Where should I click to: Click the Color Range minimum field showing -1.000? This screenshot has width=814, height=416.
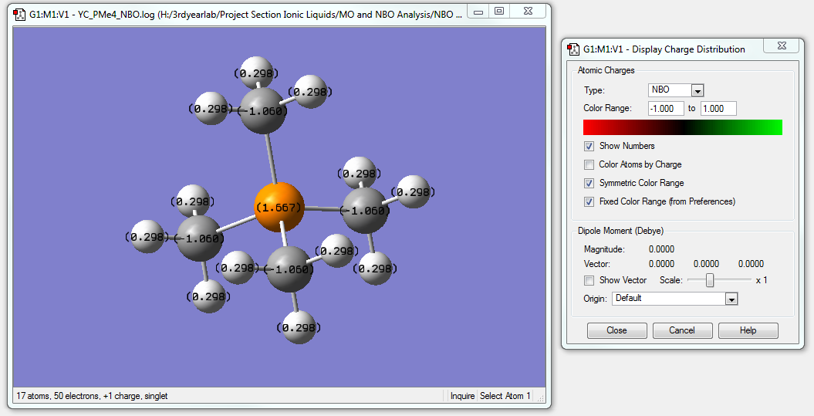pyautogui.click(x=666, y=109)
